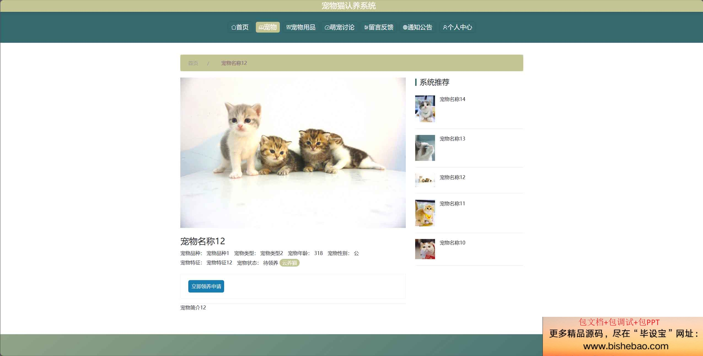This screenshot has height=356, width=703.
Task: Click the chat icon beside 萌宠讨论
Action: pos(327,27)
